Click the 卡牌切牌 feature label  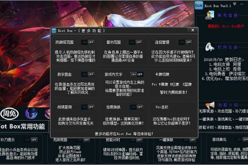[162, 74]
